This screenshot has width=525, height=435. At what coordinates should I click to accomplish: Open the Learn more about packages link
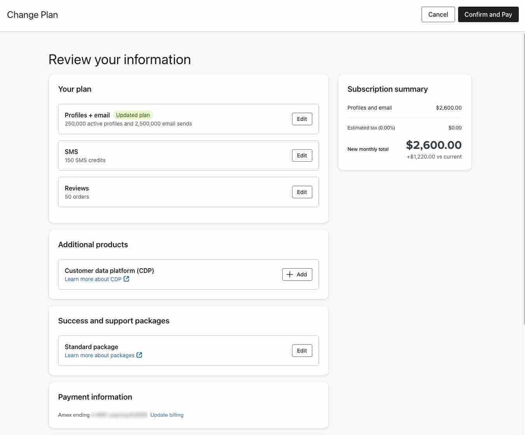point(100,355)
